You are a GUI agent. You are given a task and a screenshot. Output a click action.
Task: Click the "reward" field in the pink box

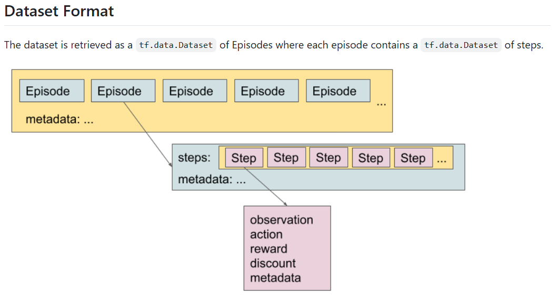point(268,249)
